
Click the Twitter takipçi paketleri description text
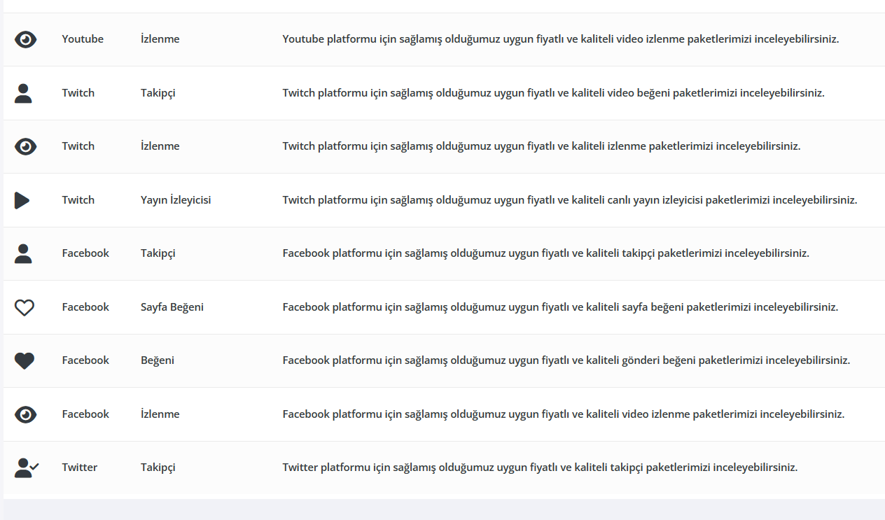540,468
